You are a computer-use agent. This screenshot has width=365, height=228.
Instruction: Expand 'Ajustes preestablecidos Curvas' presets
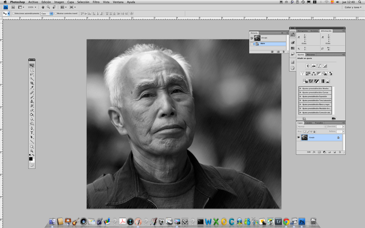[300, 92]
